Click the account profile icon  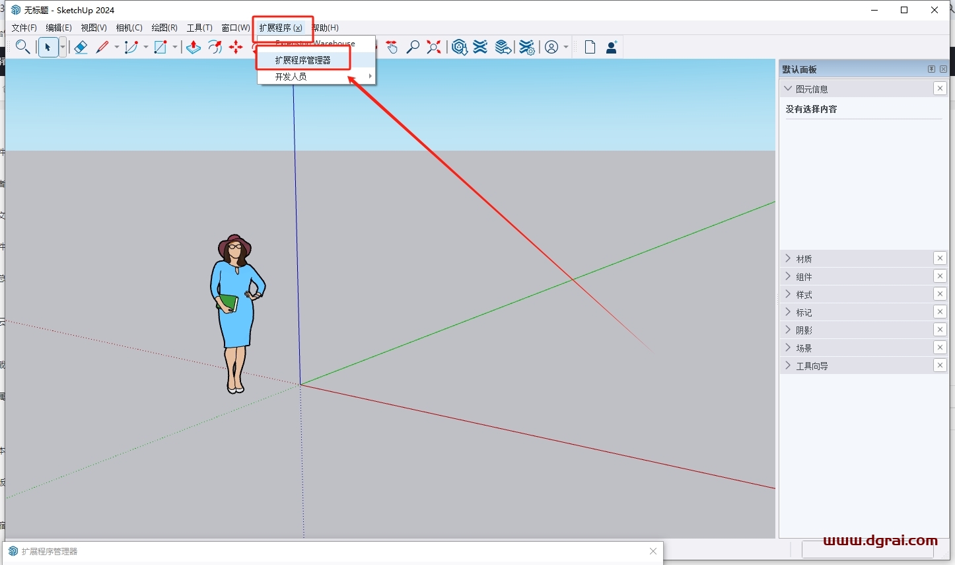551,47
